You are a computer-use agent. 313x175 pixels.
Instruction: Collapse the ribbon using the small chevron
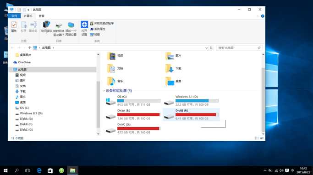point(258,16)
